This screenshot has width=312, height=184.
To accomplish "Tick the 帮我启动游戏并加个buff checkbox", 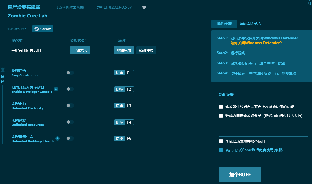I will click(x=221, y=141).
